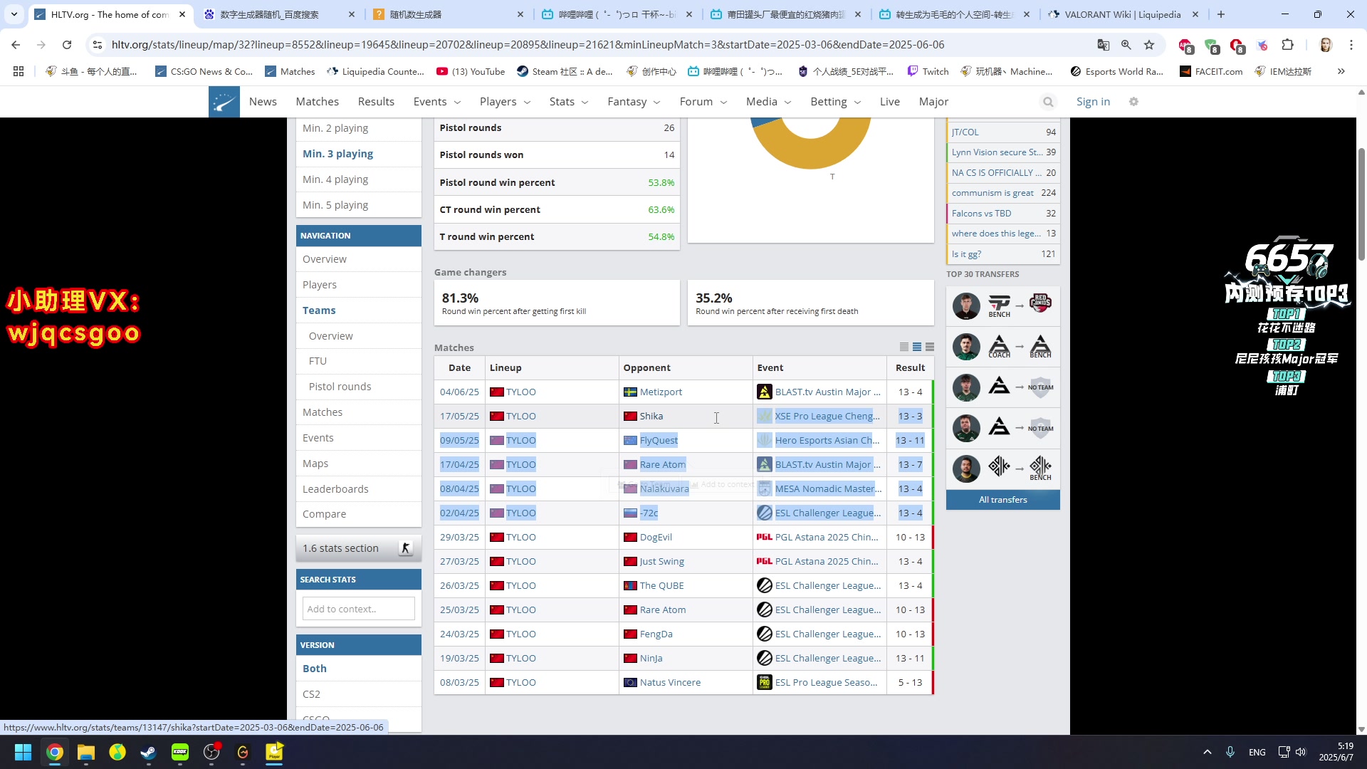This screenshot has width=1367, height=769.
Task: Open the bookmarks apps grid icon
Action: point(19,71)
